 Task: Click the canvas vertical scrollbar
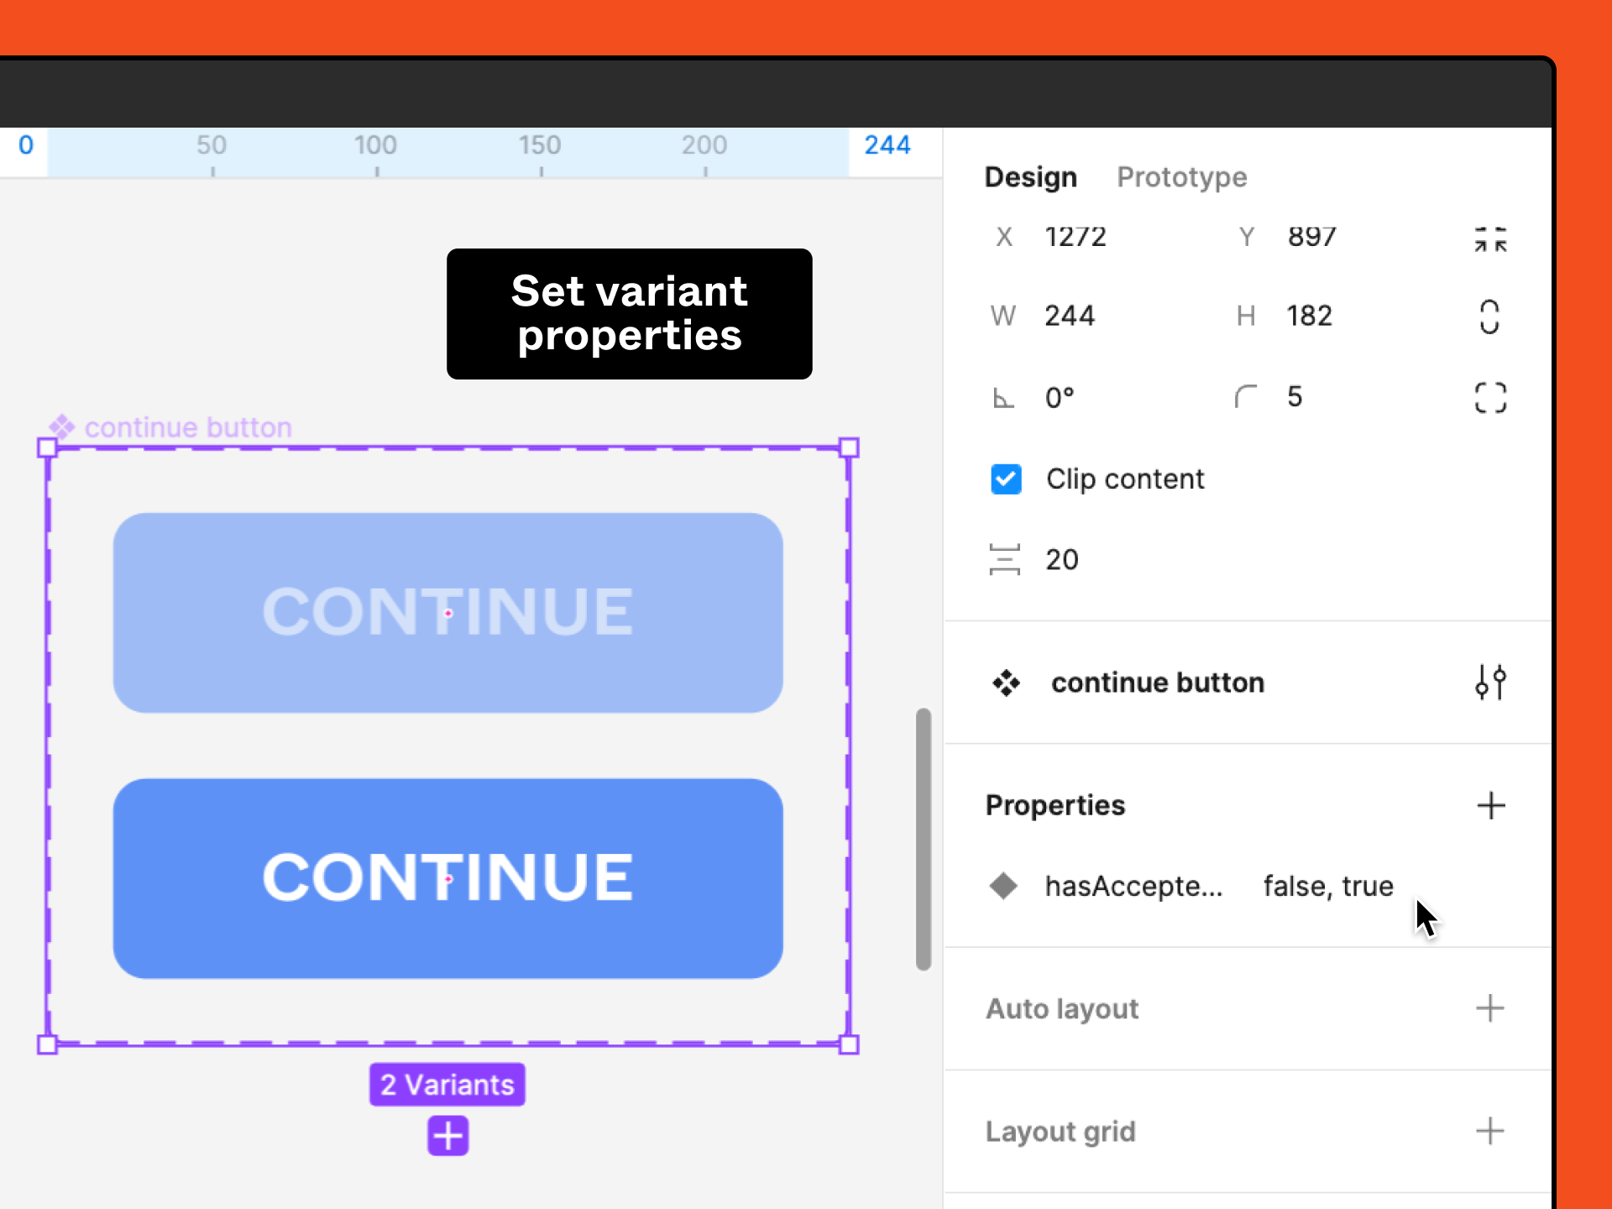[924, 840]
